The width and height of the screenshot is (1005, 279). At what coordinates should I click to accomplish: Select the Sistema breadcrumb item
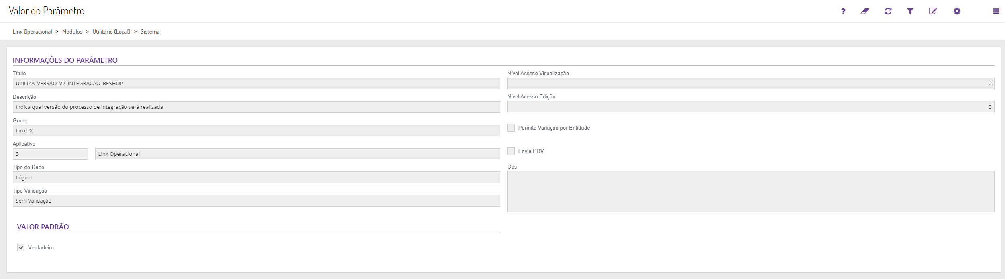150,32
